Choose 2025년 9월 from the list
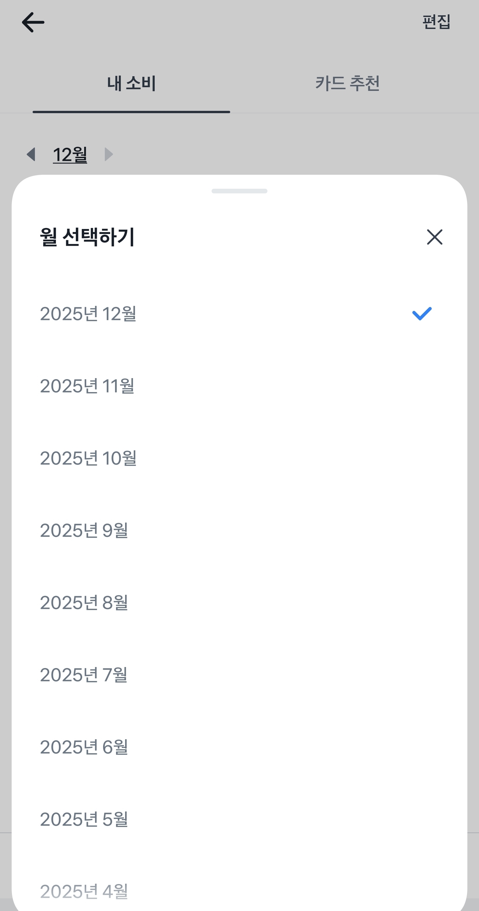Screen dimensions: 479x911 coord(84,530)
